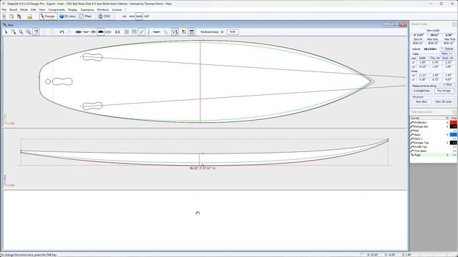Open the Display menu
Viewport: 458px width, 257px height.
(x=72, y=9)
